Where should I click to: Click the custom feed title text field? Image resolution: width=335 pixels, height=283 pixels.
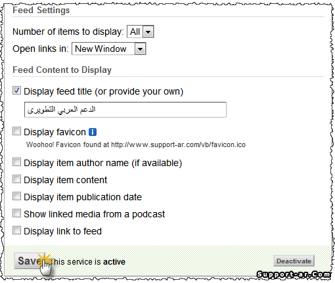(x=125, y=110)
